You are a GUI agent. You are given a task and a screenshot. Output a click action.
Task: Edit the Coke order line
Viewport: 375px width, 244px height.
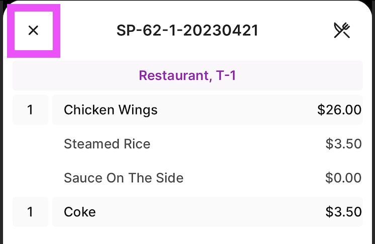[207, 212]
